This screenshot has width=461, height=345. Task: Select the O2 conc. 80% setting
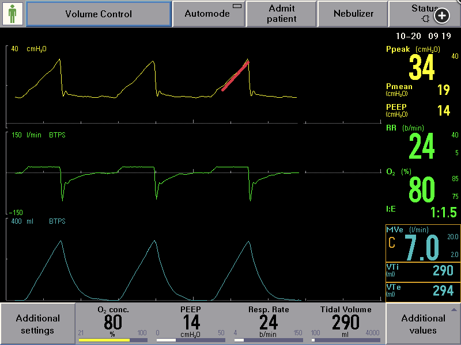coord(113,322)
